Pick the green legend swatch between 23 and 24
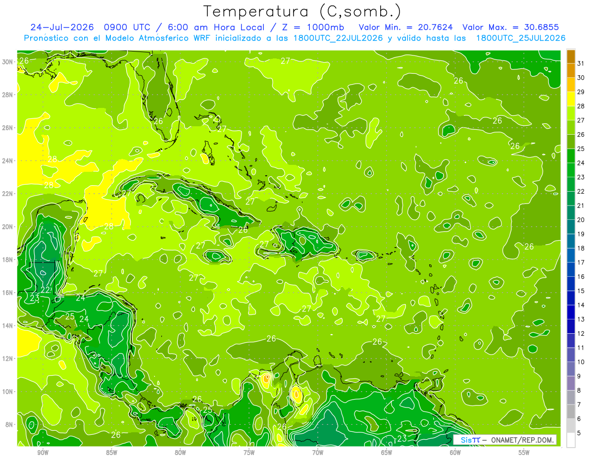The image size is (594, 459). click(x=571, y=170)
